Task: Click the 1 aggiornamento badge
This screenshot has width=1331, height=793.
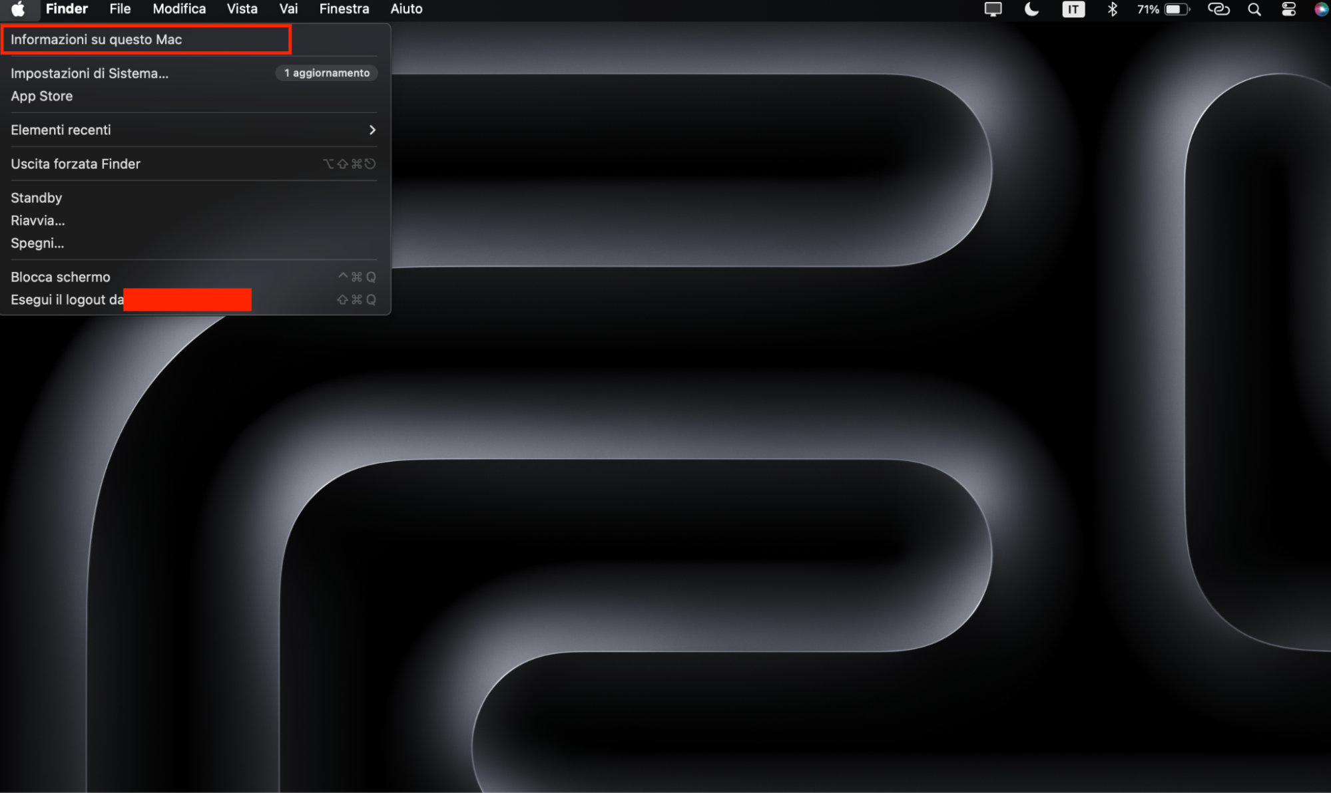Action: click(326, 73)
